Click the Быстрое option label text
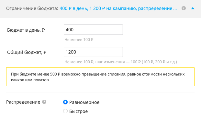 pyautogui.click(x=78, y=111)
